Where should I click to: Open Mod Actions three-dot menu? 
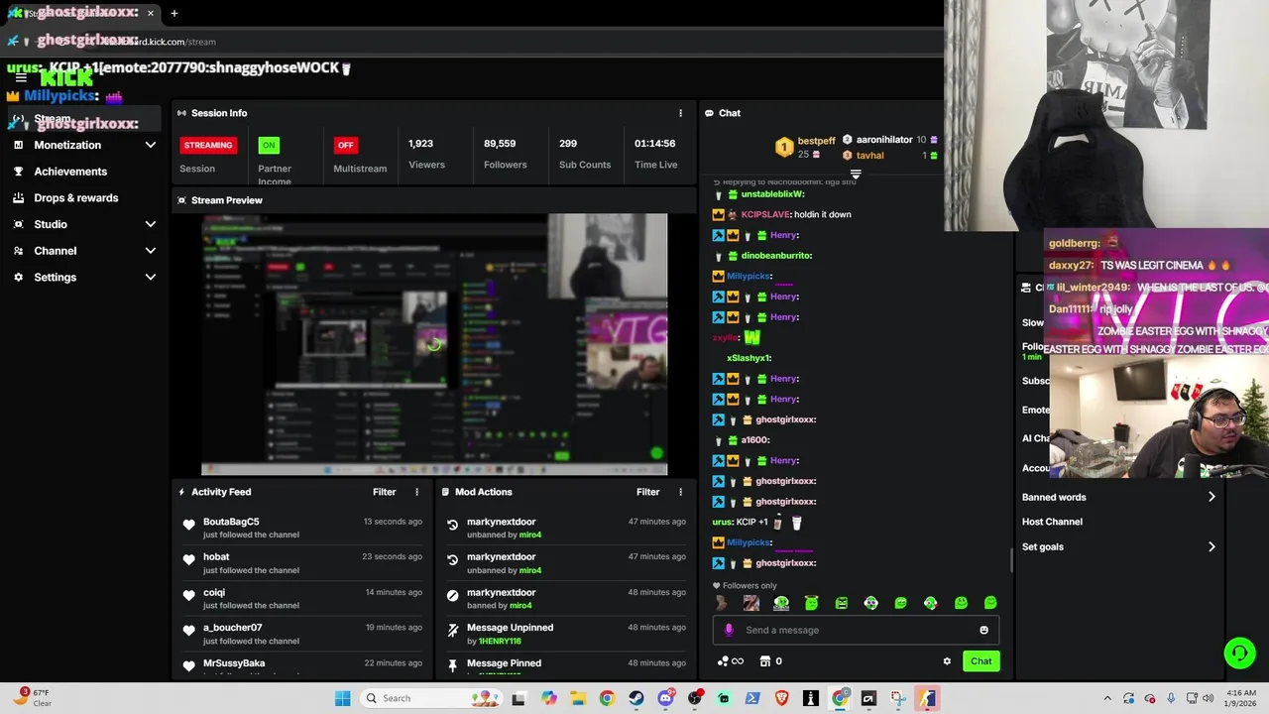click(680, 492)
